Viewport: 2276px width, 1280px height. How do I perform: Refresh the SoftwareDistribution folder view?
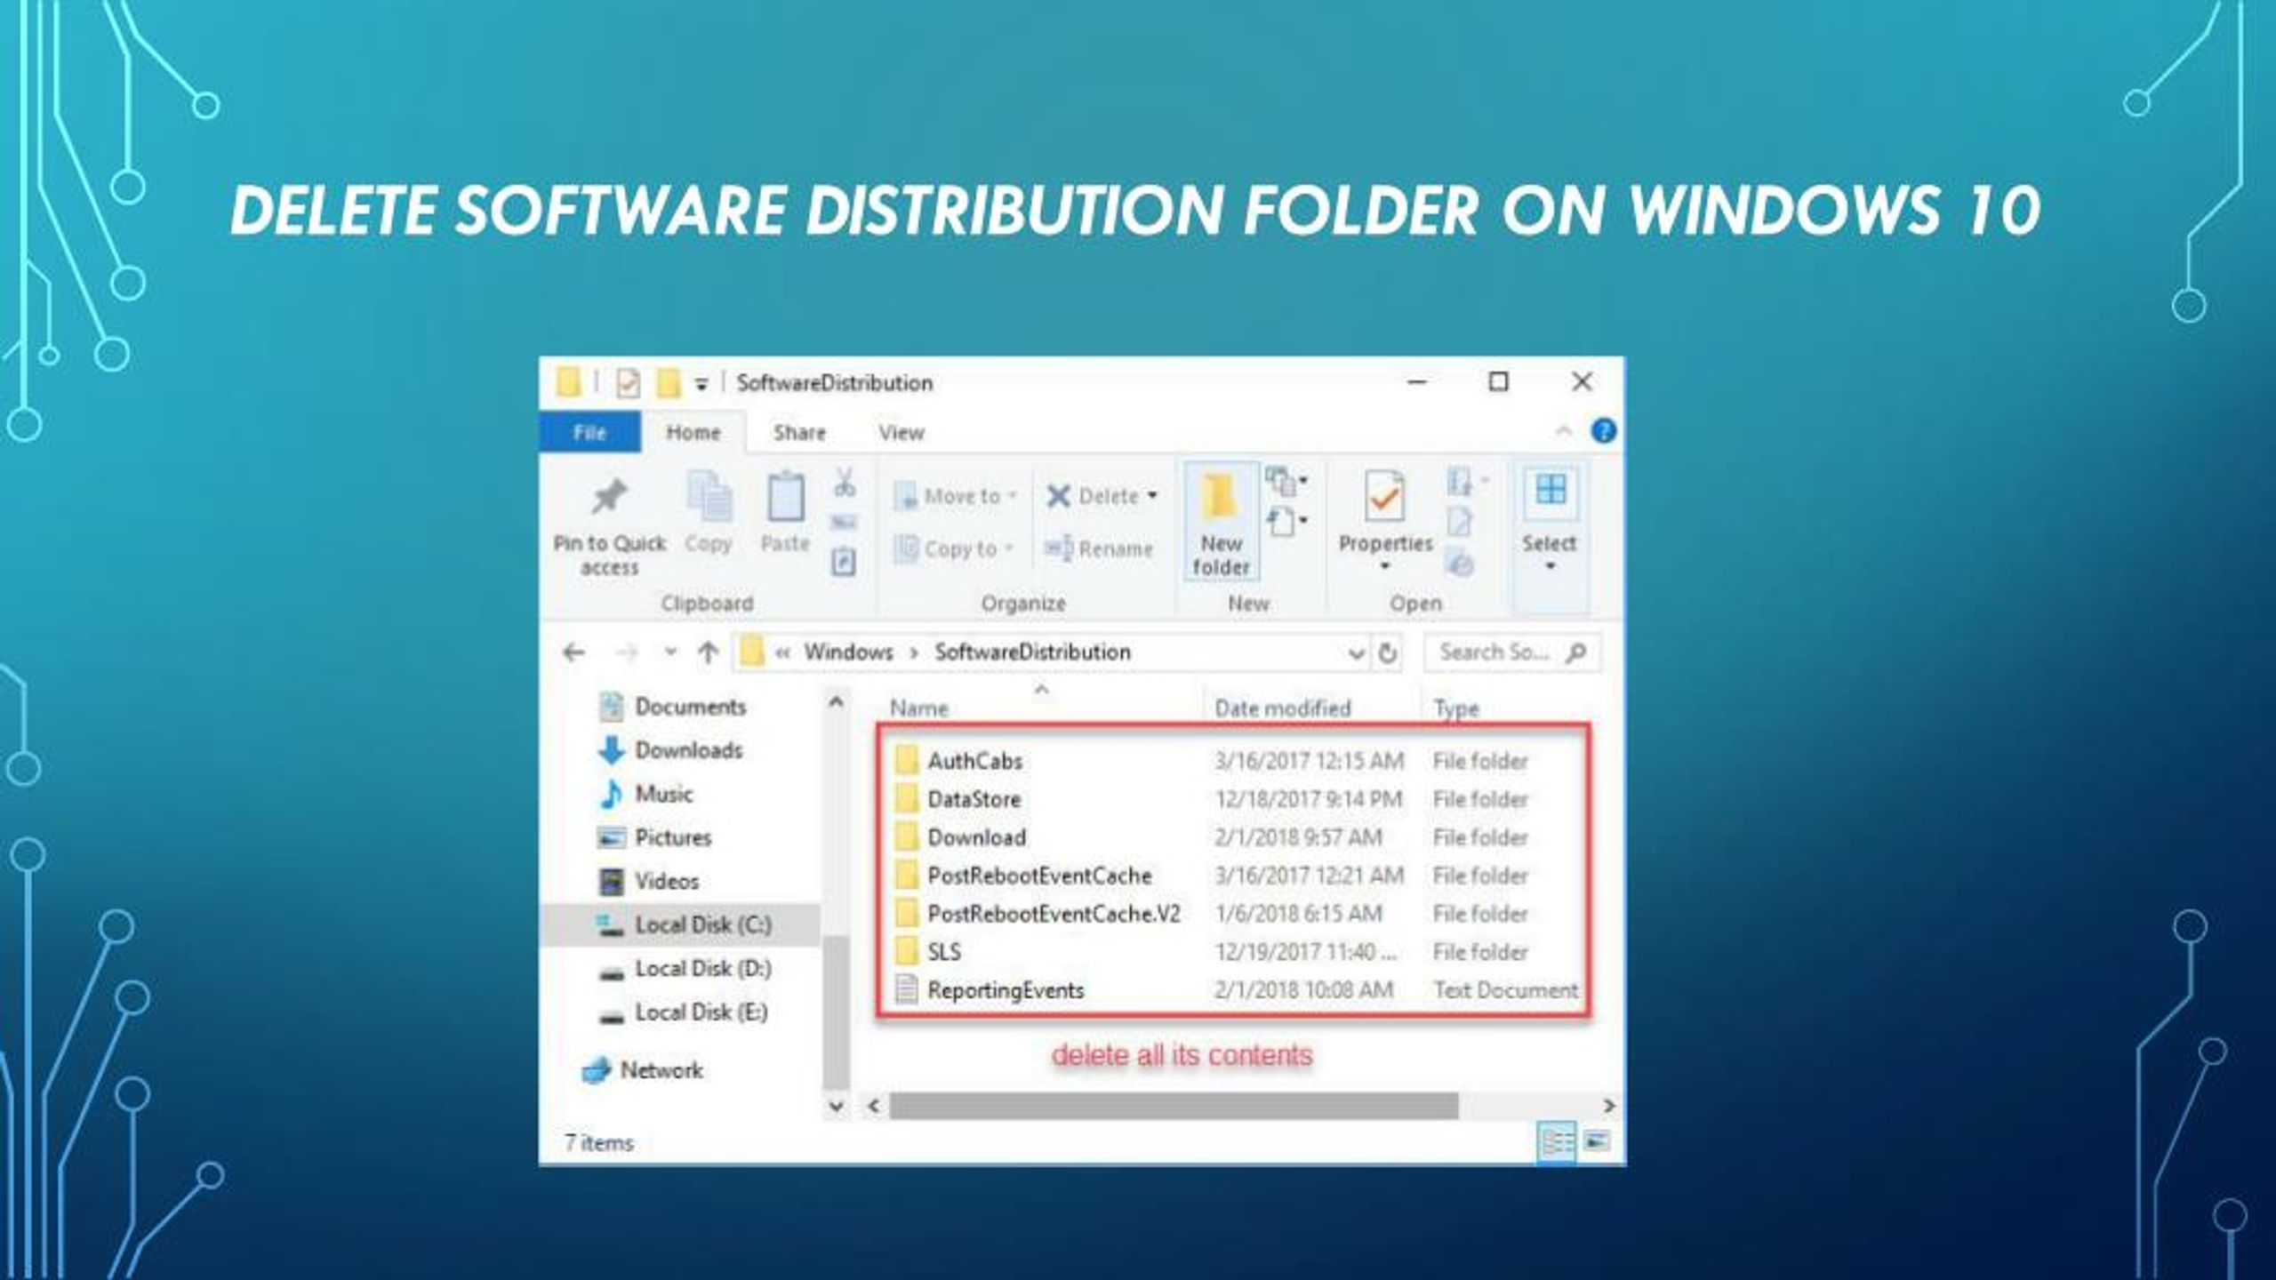pos(1387,653)
